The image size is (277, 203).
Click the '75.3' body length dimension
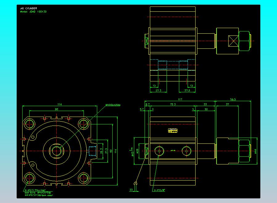pos(173,104)
